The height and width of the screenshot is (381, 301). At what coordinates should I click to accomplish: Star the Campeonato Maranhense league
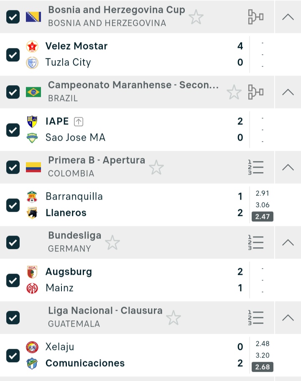coord(234,92)
